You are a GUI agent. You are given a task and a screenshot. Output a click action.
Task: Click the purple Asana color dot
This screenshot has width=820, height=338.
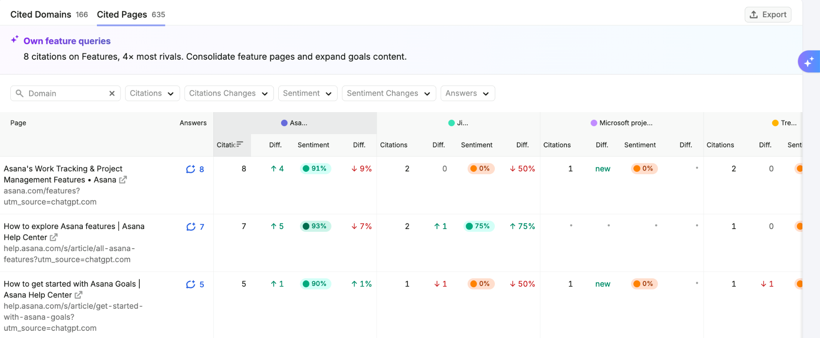pyautogui.click(x=284, y=123)
